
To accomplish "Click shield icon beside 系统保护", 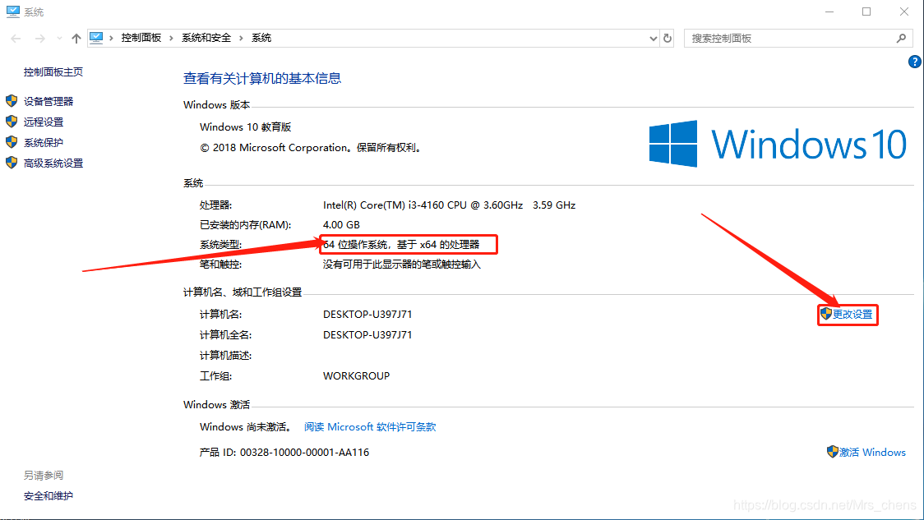I will tap(12, 142).
